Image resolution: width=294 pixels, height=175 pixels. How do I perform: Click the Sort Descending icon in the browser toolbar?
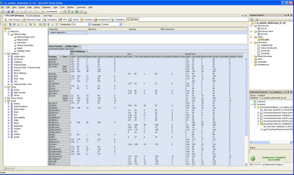(26, 24)
